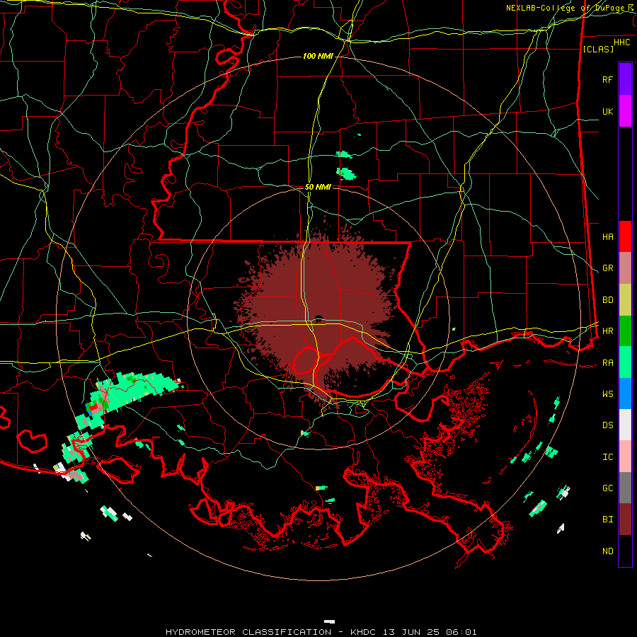Click the black radar site dot at center

coord(318,318)
